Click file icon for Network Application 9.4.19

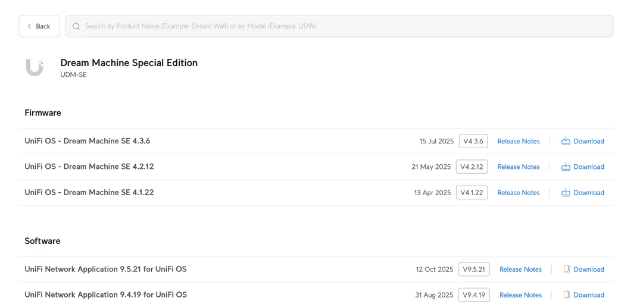(567, 295)
